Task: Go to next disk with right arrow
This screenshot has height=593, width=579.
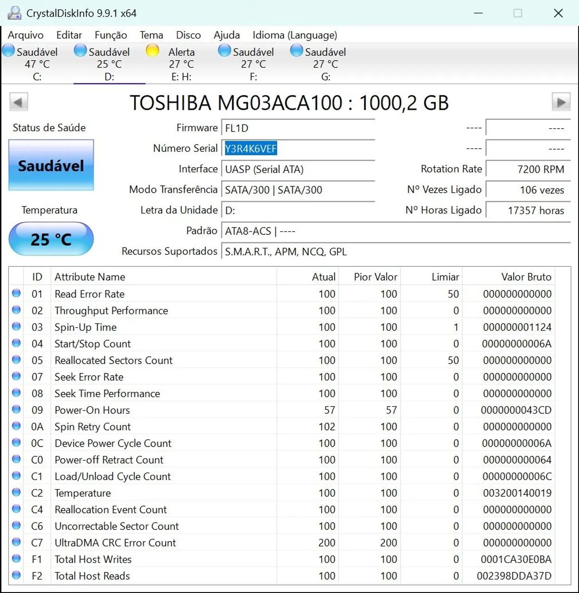Action: point(561,102)
